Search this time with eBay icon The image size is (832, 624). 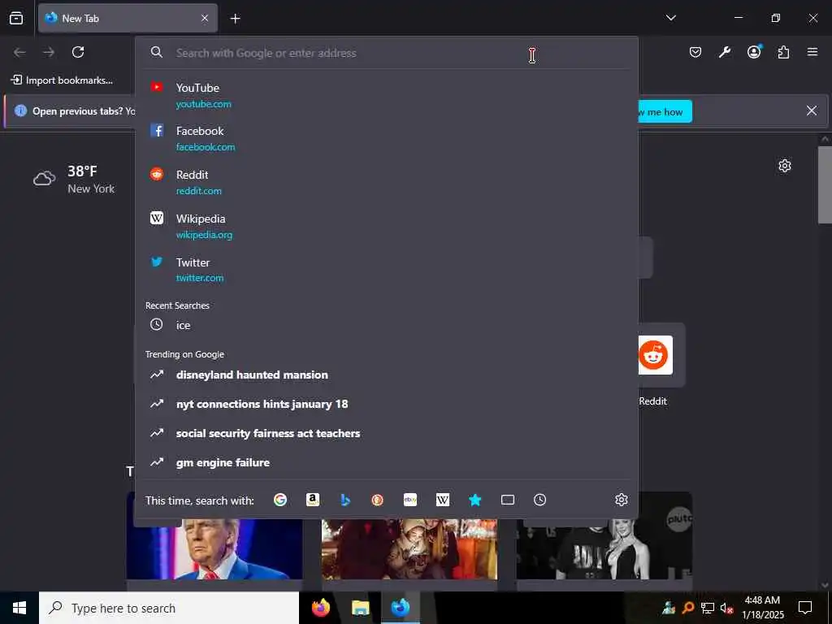tap(410, 500)
